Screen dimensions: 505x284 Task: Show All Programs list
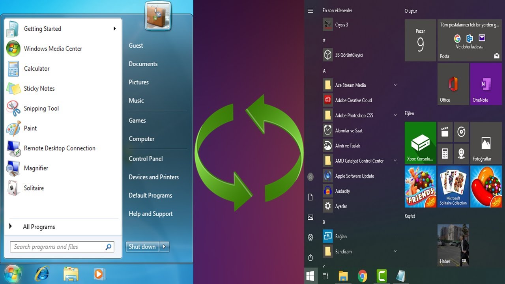click(x=39, y=227)
